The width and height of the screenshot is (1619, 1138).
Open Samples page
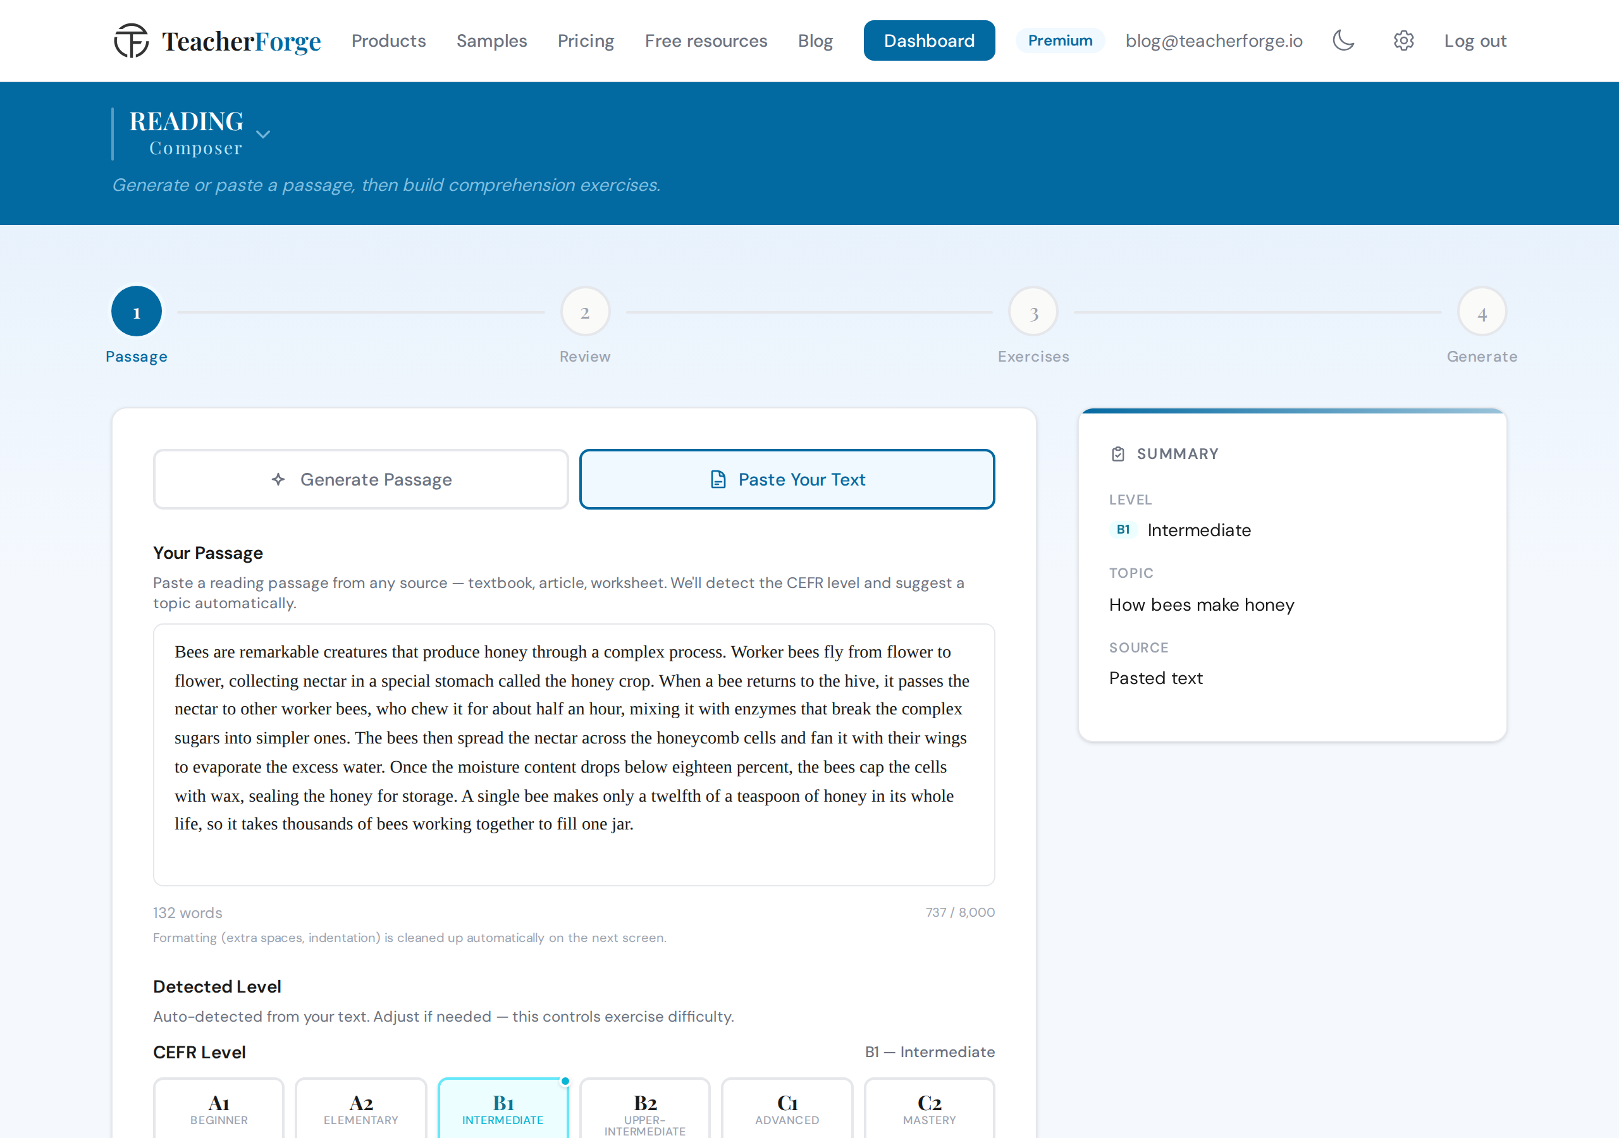[491, 41]
